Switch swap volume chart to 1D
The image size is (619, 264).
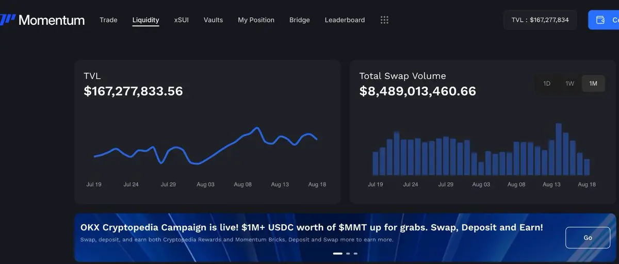coord(547,84)
